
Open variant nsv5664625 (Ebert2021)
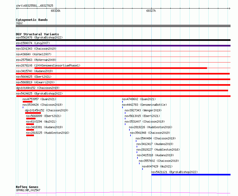coord(34,77)
